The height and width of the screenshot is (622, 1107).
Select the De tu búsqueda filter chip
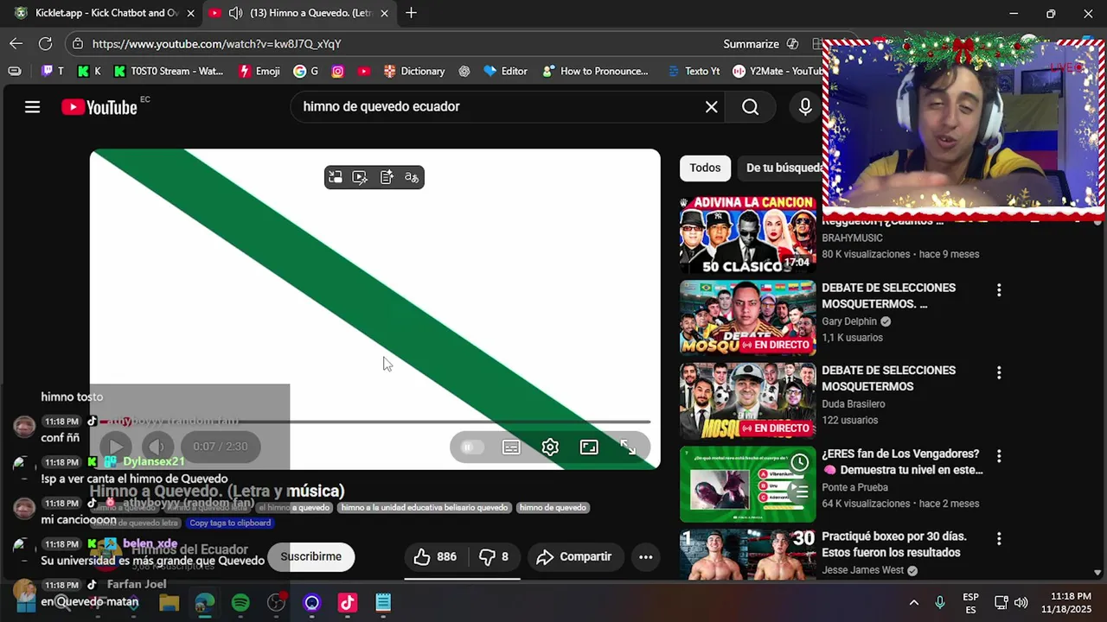coord(782,168)
